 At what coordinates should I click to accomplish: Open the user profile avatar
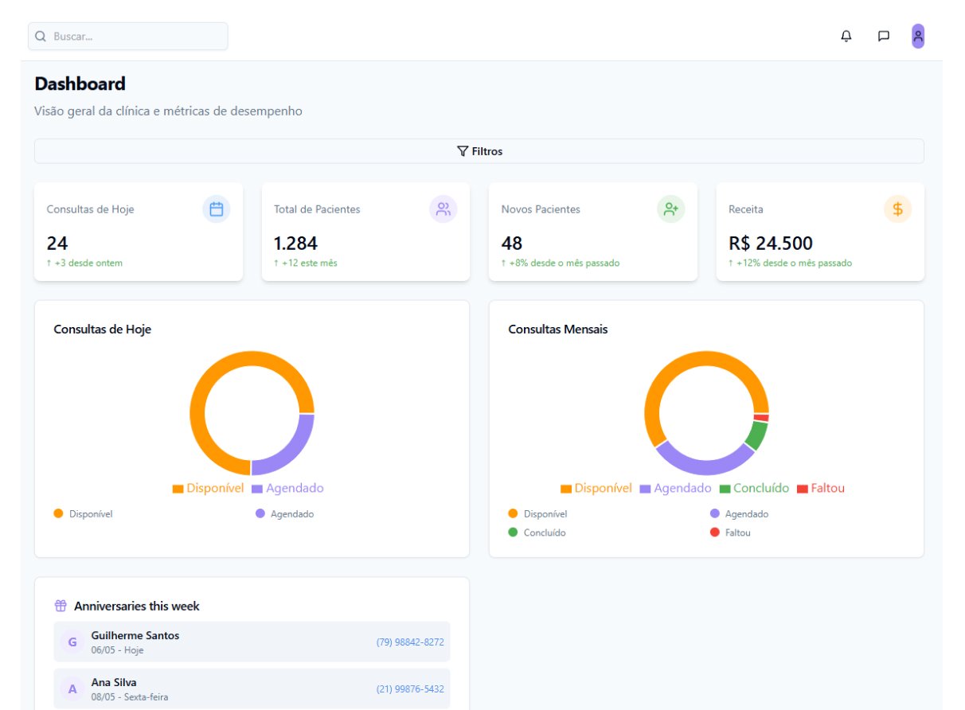coord(917,37)
